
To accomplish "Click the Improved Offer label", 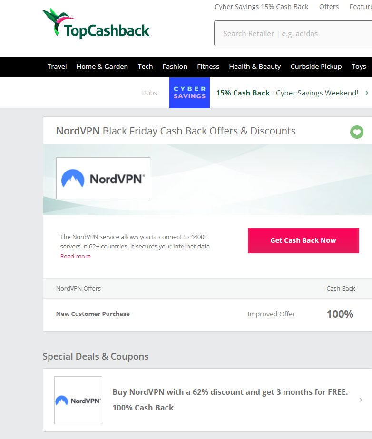I will point(271,314).
